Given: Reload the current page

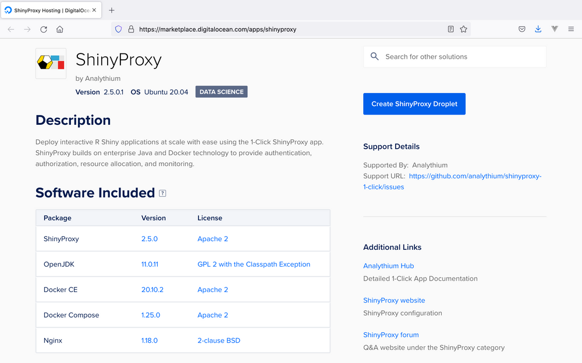Looking at the screenshot, I should [43, 28].
